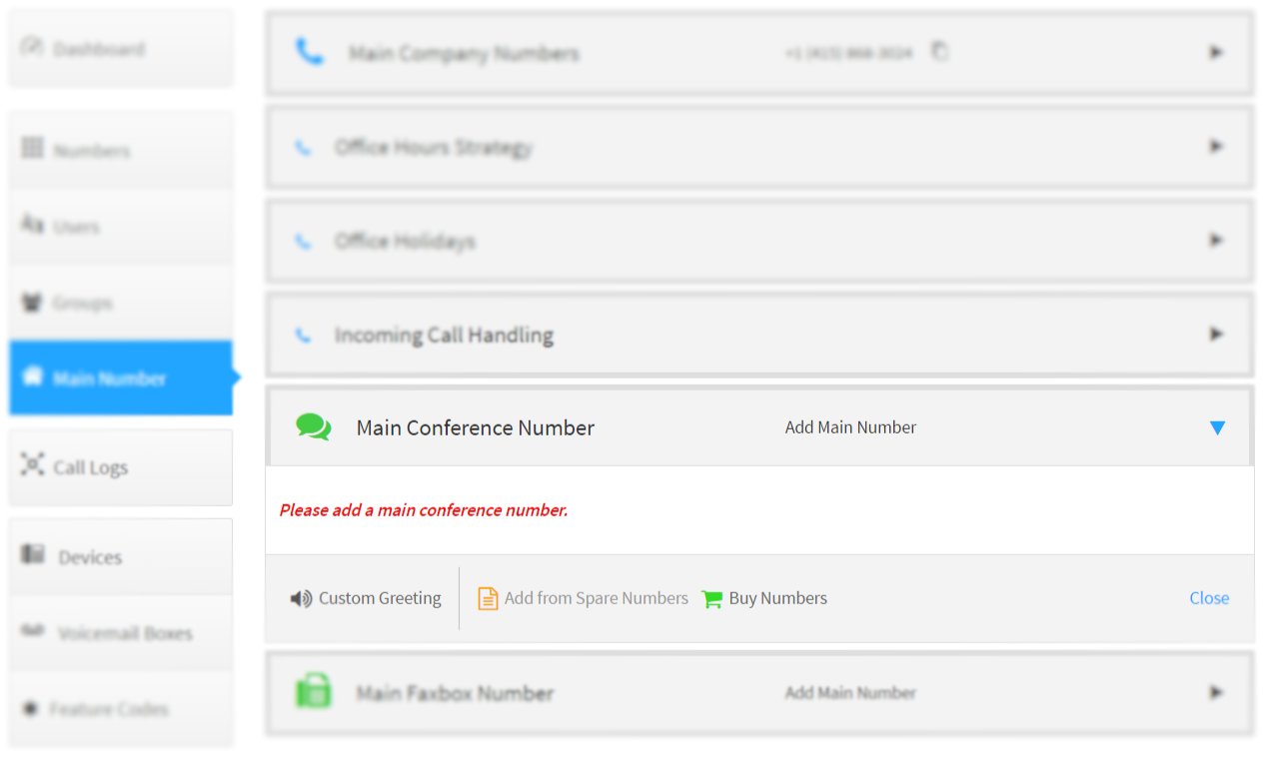Viewport: 1274px width, 760px height.
Task: Click the Main Faxbox Number title
Action: [455, 693]
